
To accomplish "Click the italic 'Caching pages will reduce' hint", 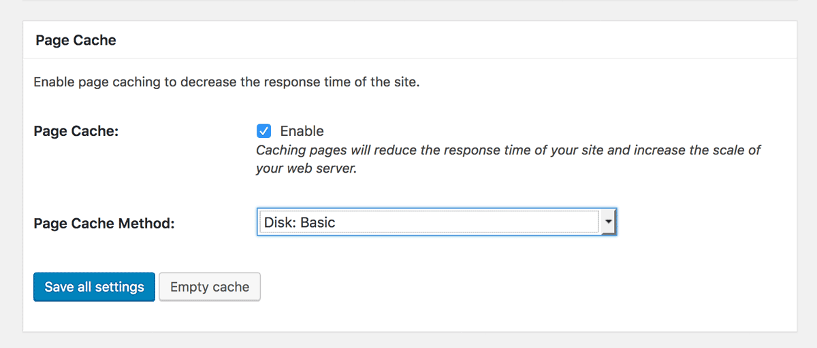I will coord(508,150).
